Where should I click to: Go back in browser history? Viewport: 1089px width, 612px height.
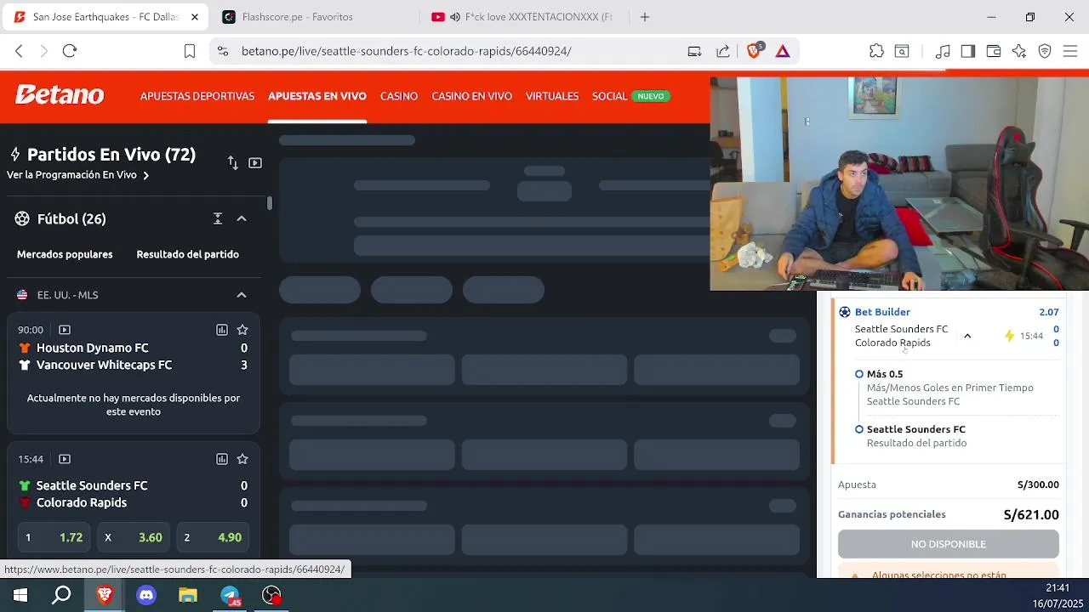point(20,51)
